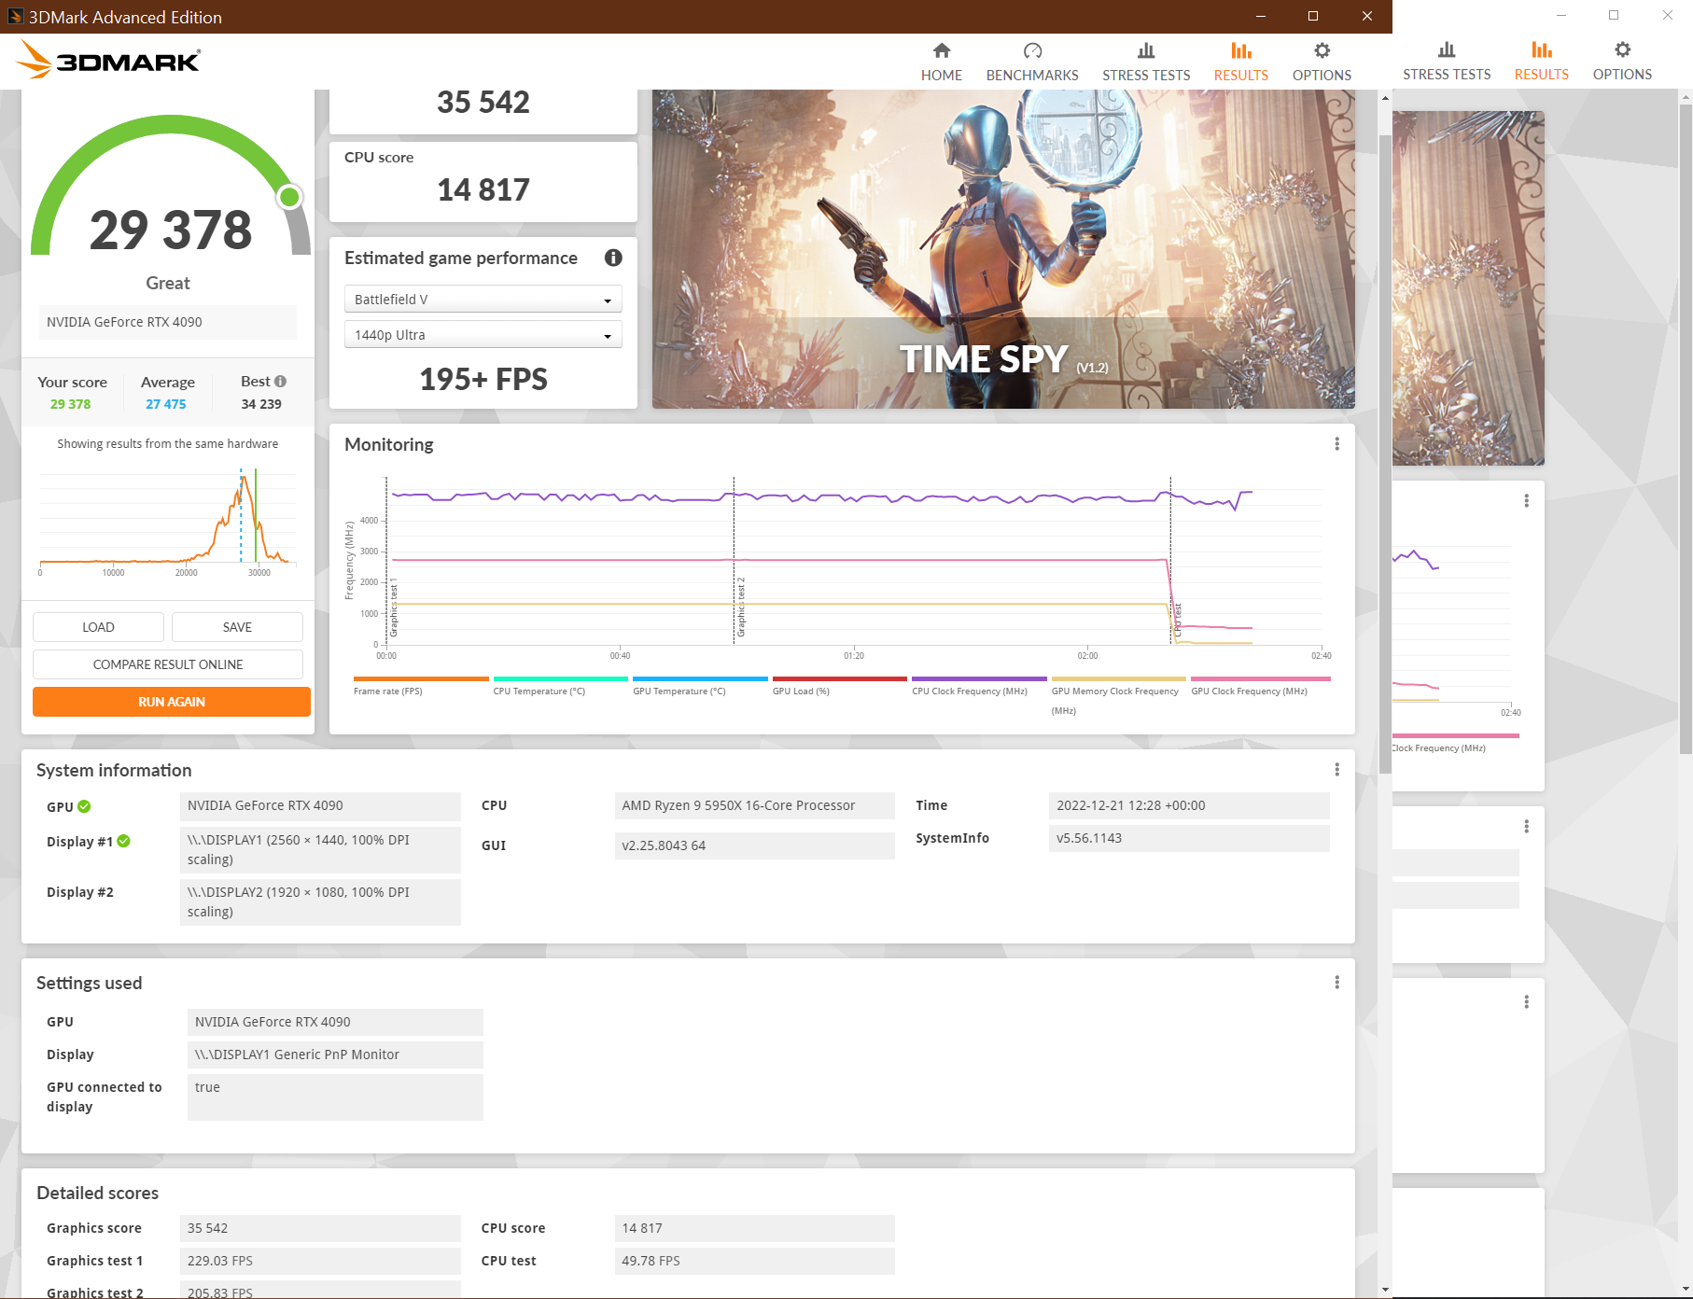Click the 3DMark logo
1693x1299 pixels.
pyautogui.click(x=108, y=60)
